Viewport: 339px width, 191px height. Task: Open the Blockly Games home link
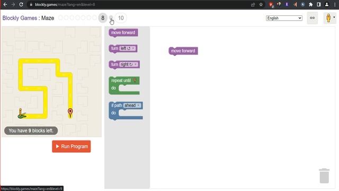coord(20,18)
